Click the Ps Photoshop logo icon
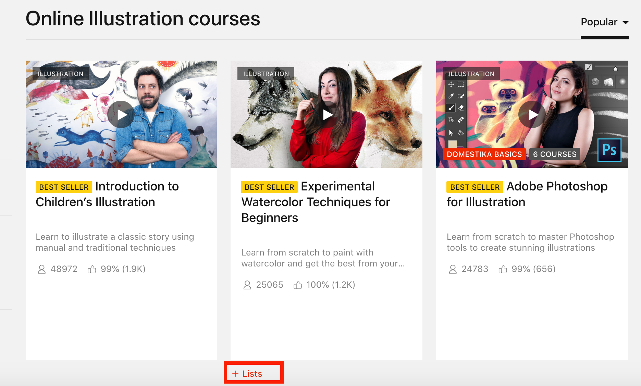This screenshot has height=386, width=641. [609, 150]
